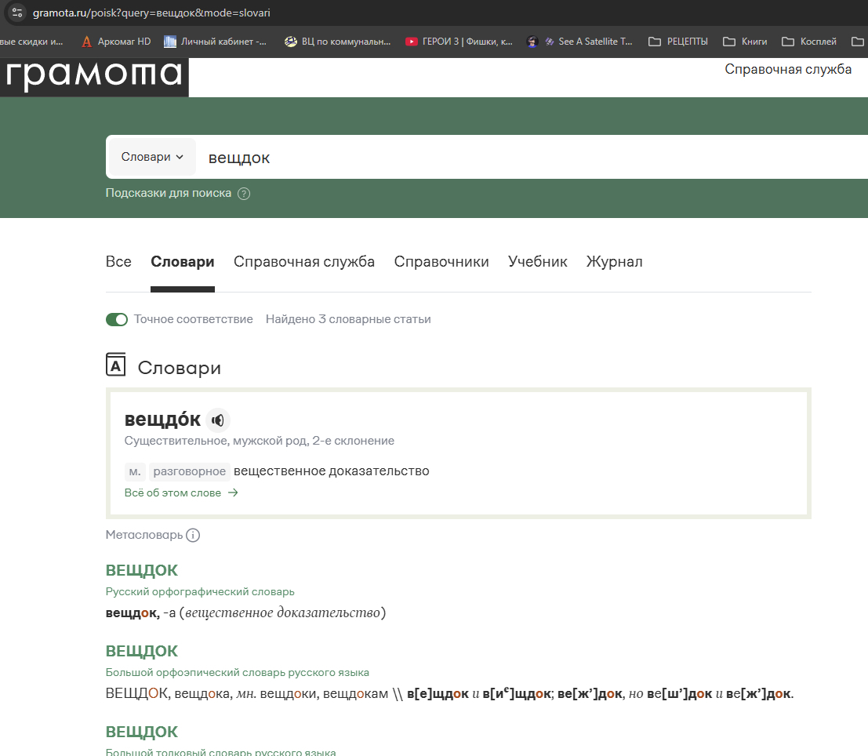This screenshot has width=868, height=756.
Task: Click the Метасловарь label
Action: (144, 535)
